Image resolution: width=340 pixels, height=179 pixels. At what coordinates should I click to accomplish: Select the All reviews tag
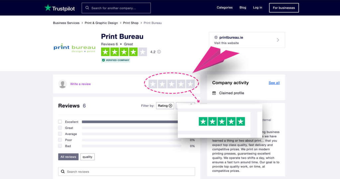[x=68, y=157]
